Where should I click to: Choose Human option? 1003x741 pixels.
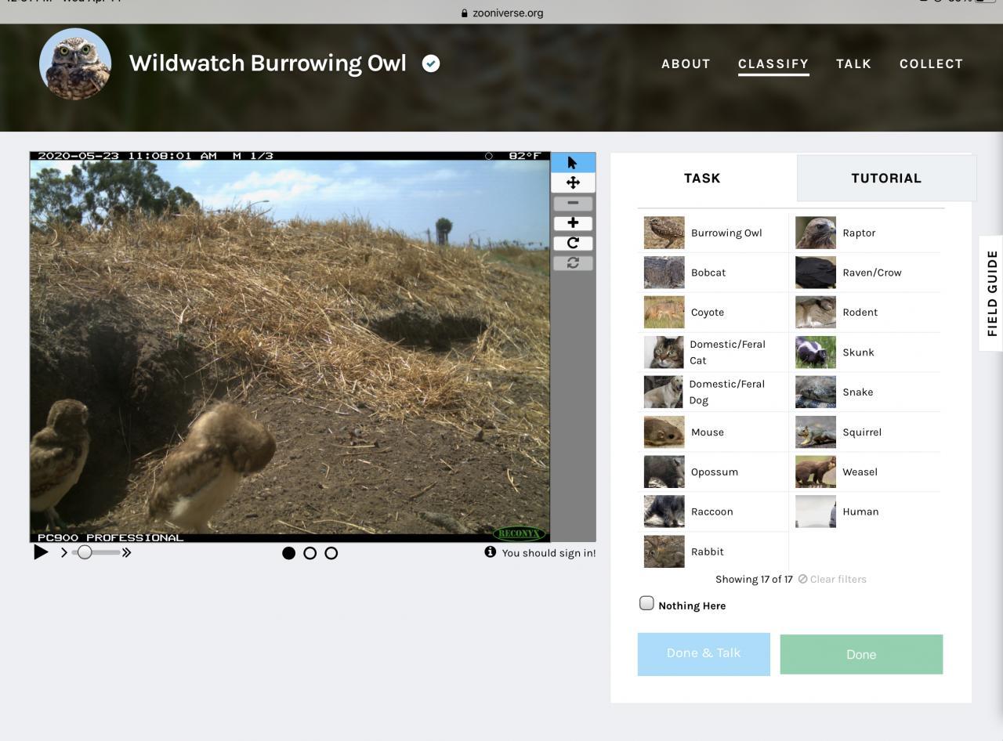[x=865, y=511]
